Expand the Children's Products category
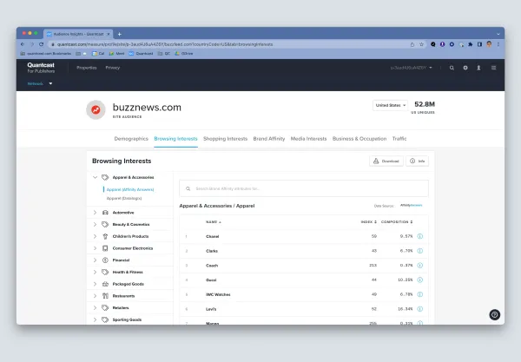521x362 pixels. (95, 236)
